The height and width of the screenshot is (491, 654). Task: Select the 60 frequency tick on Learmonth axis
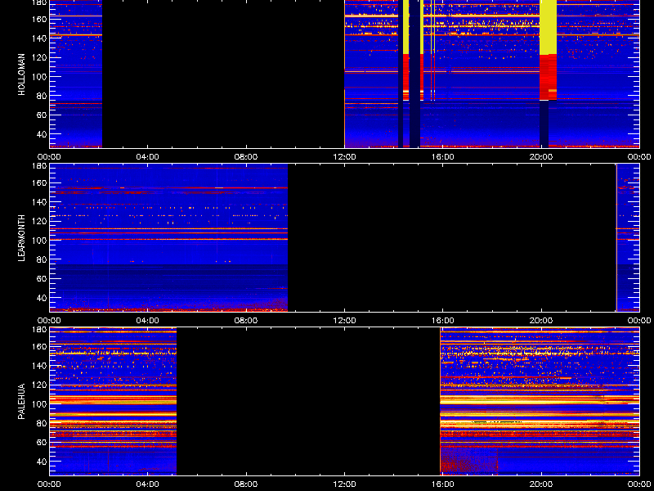(41, 279)
